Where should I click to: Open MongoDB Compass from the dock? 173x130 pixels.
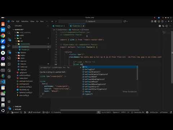point(3,53)
